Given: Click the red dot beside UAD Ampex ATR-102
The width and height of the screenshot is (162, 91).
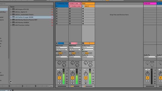Looking at the screenshot, I should click(x=52, y=9).
